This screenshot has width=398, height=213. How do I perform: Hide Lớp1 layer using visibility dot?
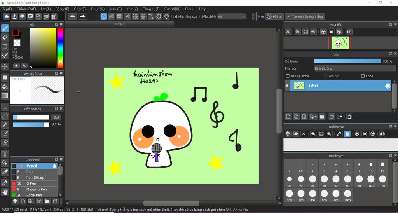287,86
